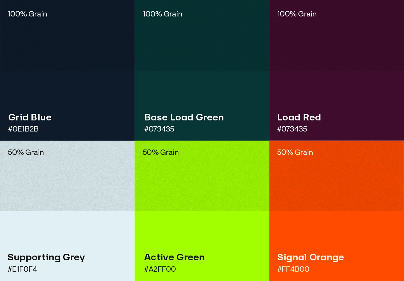Click the Grid Blue title text

coord(30,117)
